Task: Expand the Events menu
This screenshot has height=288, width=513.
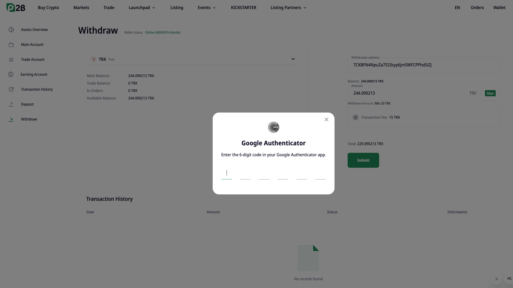Action: pos(207,7)
